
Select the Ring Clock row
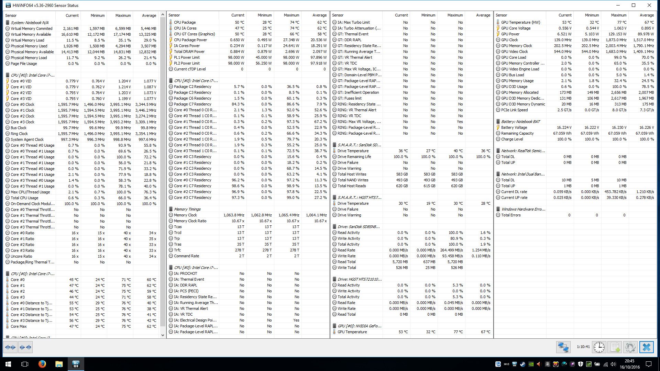81,134
